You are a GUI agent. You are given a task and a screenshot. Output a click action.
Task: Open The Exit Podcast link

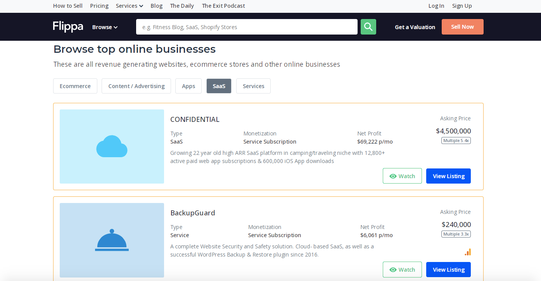tap(223, 6)
